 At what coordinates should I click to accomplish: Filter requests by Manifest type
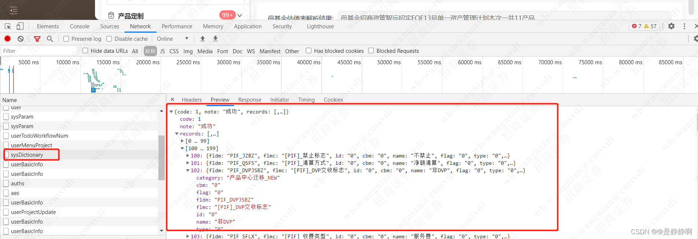[x=270, y=51]
